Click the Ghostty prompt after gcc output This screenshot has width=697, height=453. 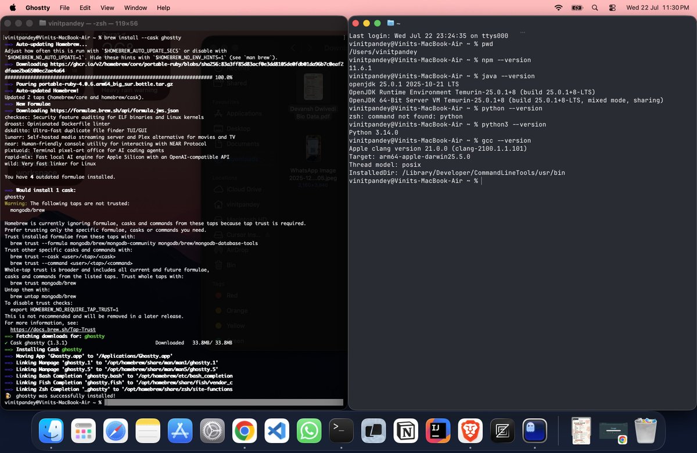(x=415, y=181)
